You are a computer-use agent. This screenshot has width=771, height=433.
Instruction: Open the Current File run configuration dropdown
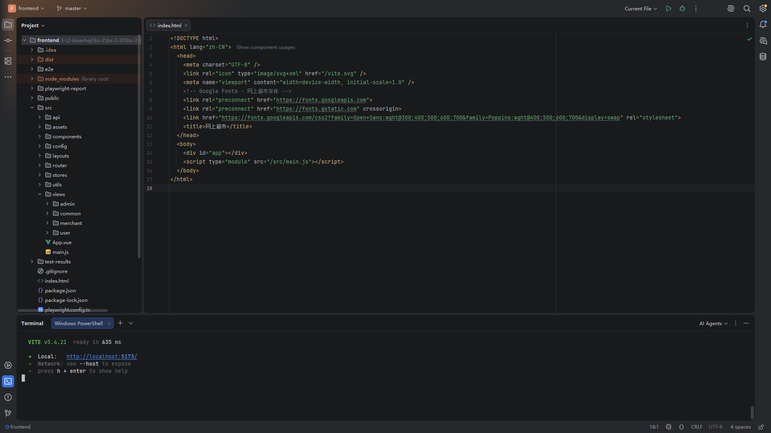tap(641, 8)
